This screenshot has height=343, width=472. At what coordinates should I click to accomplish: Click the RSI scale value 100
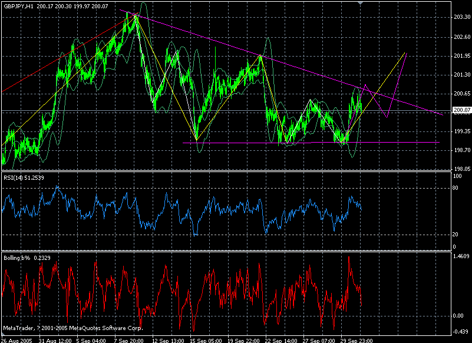tap(457, 176)
